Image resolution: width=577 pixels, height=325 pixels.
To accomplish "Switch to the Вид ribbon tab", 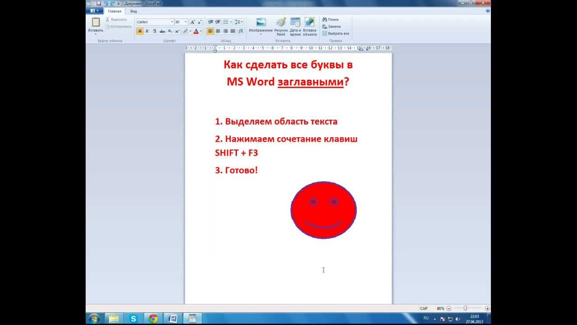I will [134, 11].
